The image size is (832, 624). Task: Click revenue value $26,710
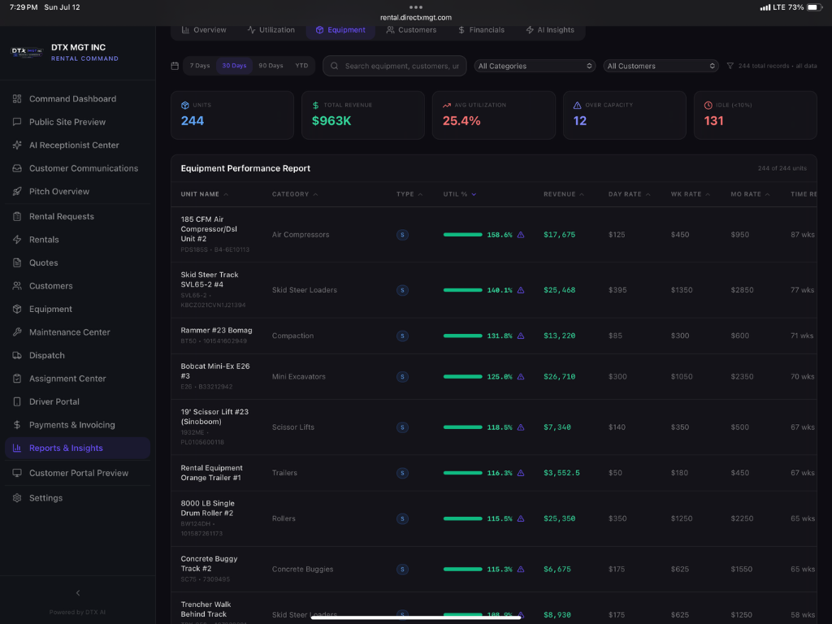pos(559,377)
